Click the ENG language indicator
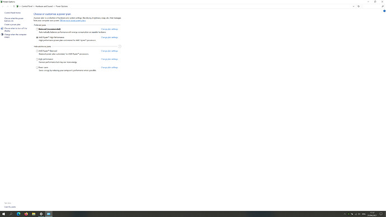This screenshot has height=217, width=386. [364, 214]
